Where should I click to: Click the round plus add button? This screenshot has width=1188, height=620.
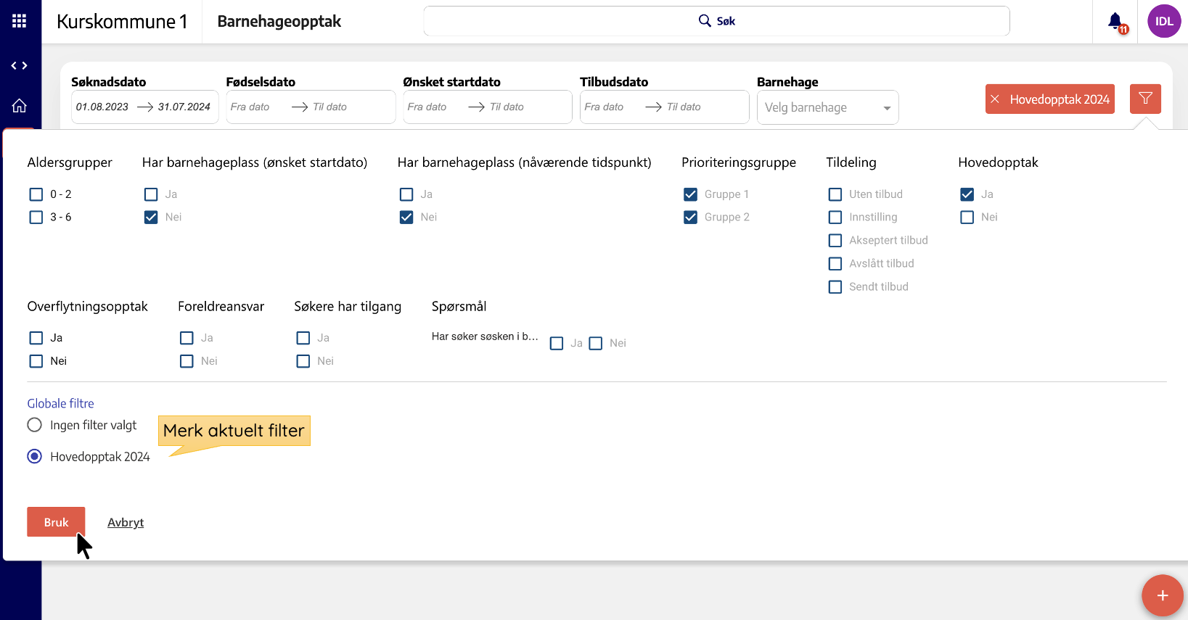tap(1162, 595)
